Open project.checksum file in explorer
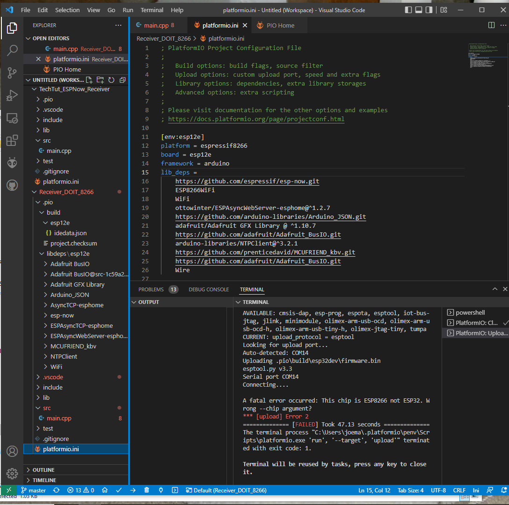509x505 pixels. tap(70, 244)
